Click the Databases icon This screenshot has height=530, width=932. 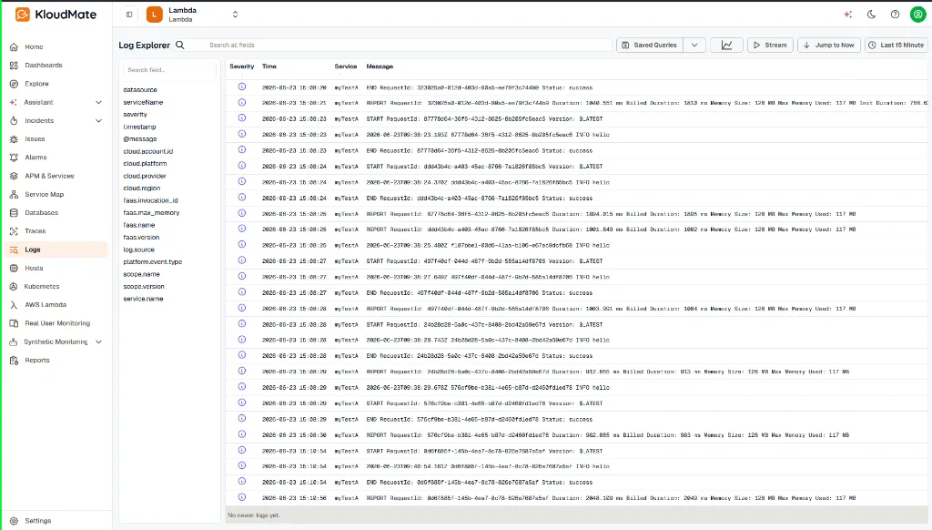pos(14,213)
